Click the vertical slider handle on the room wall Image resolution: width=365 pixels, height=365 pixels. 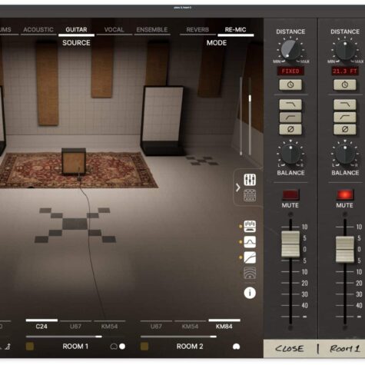point(250,98)
